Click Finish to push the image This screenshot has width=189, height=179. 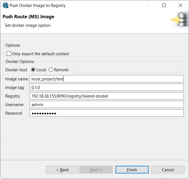pyautogui.click(x=132, y=170)
